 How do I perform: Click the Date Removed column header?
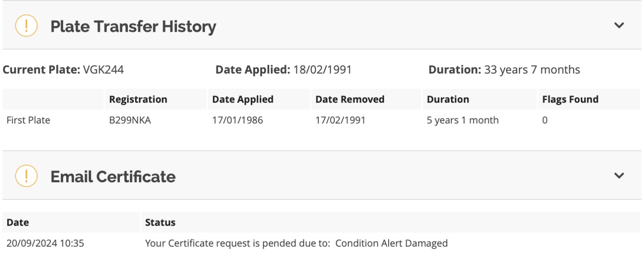(x=350, y=99)
